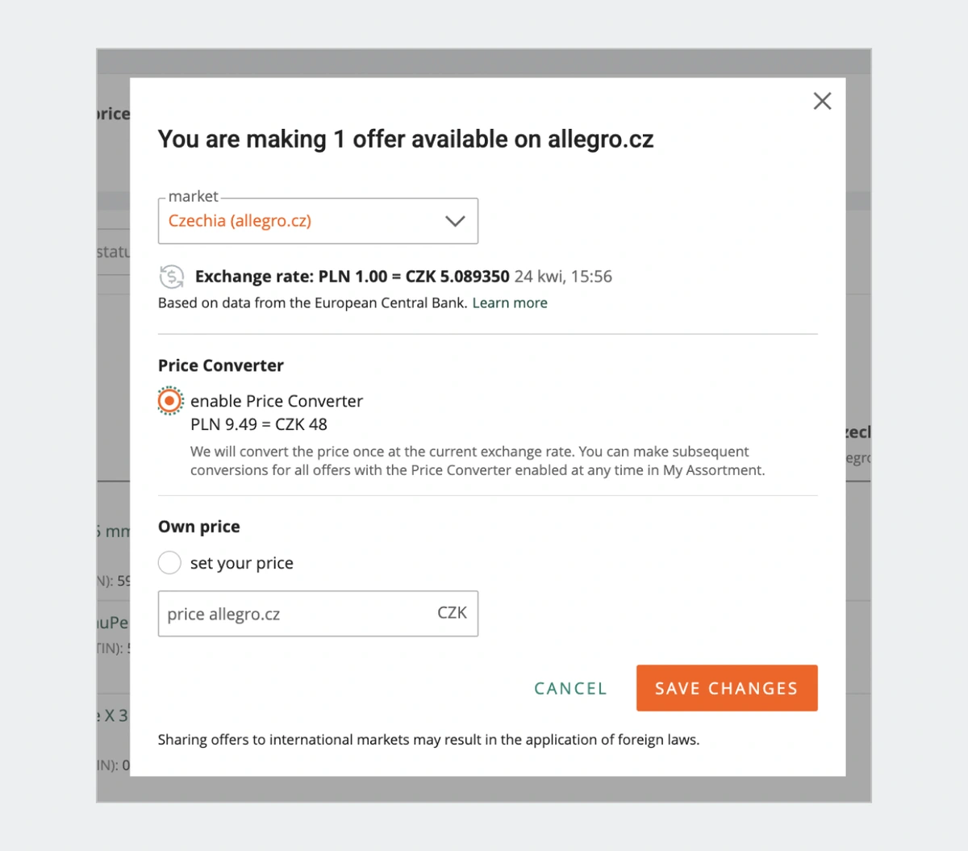Click the Save Changes button
This screenshot has height=851, width=968.
[x=726, y=688]
